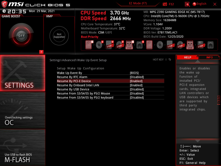Image resolution: width=221 pixels, height=166 pixels.
Task: Select the Resume By Onboard Intel LAN label
Action: [x=78, y=85]
